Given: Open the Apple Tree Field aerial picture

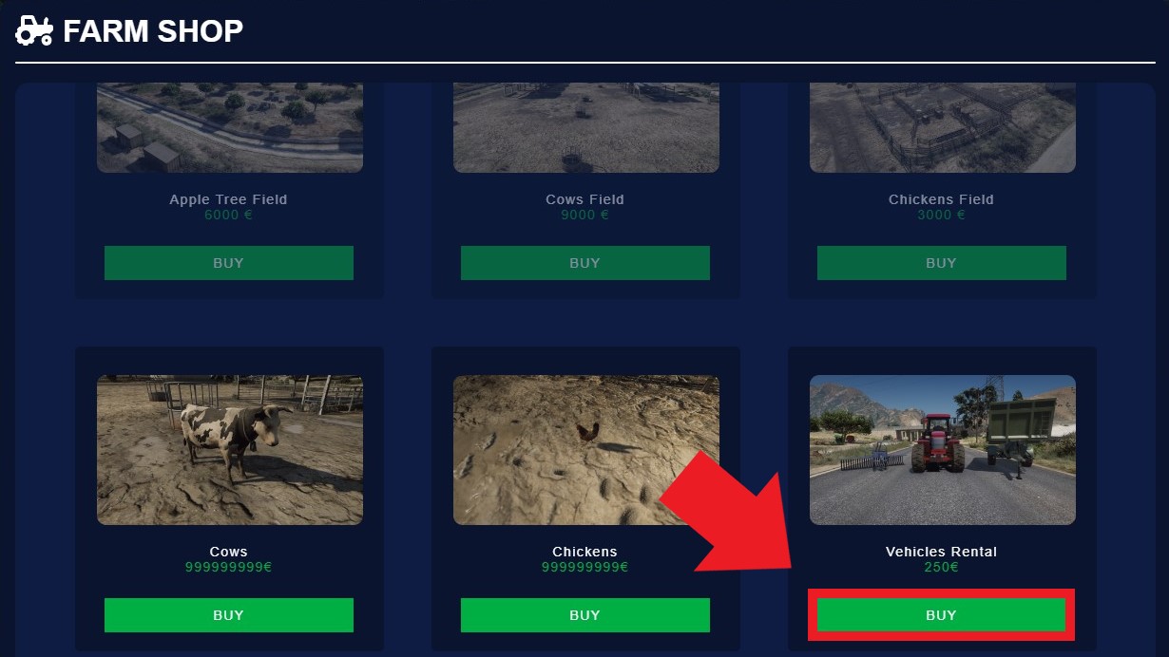Looking at the screenshot, I should pos(230,128).
